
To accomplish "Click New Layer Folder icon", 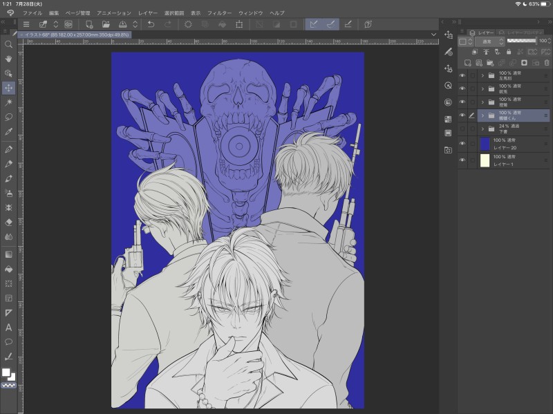I will (490, 63).
